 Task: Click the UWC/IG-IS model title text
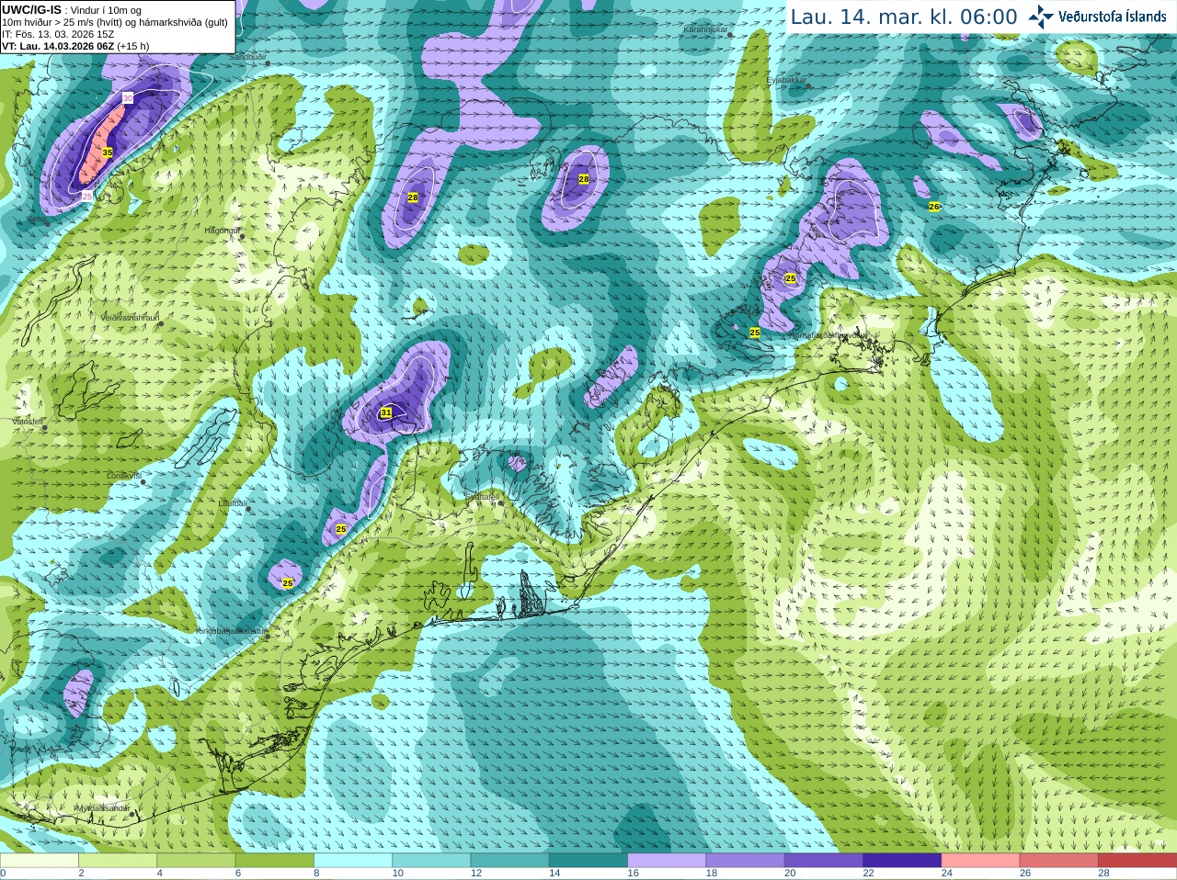31,9
